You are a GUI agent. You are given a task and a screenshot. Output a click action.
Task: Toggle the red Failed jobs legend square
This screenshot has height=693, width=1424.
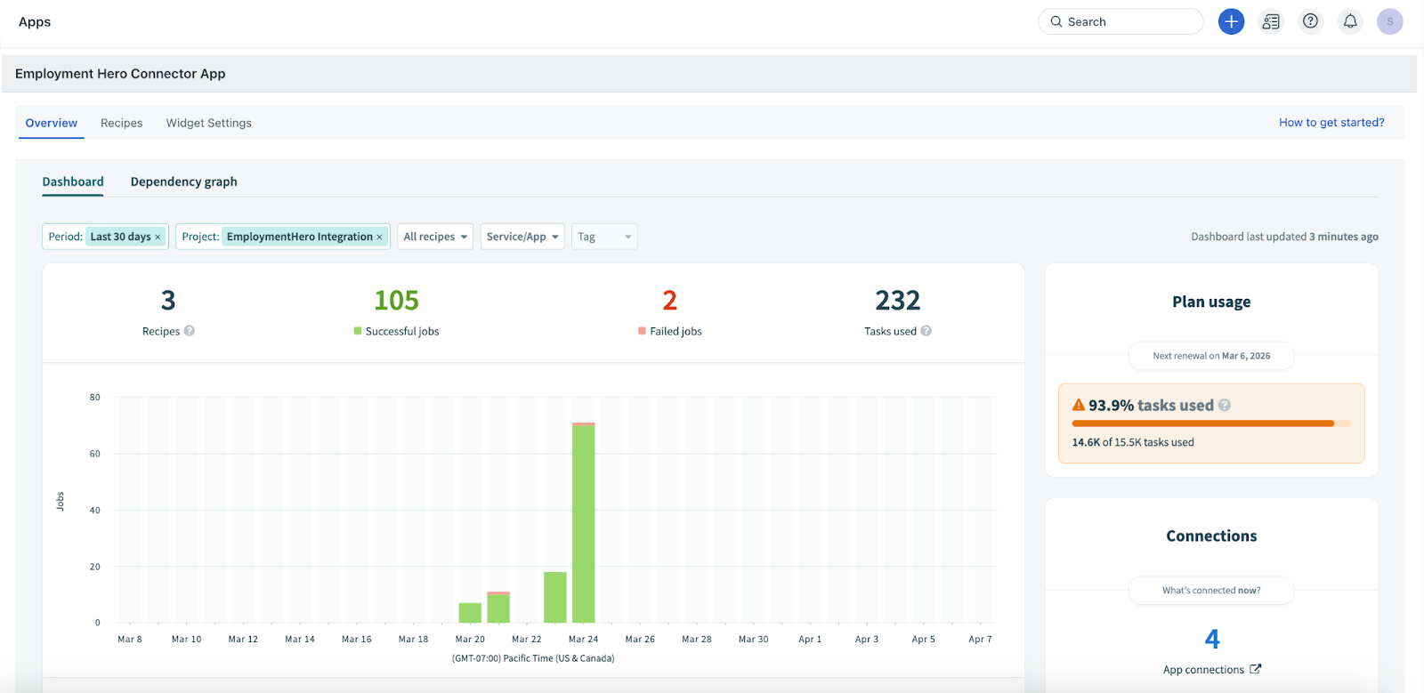pyautogui.click(x=642, y=331)
